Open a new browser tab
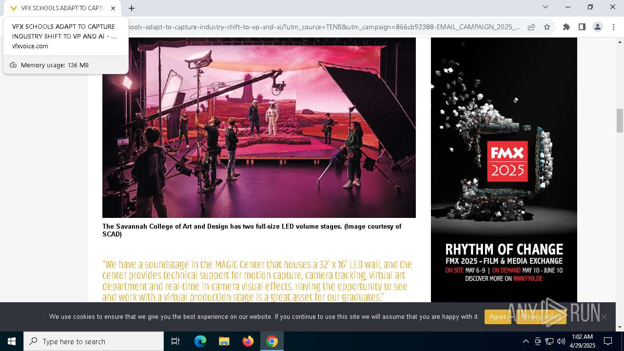 pyautogui.click(x=132, y=8)
